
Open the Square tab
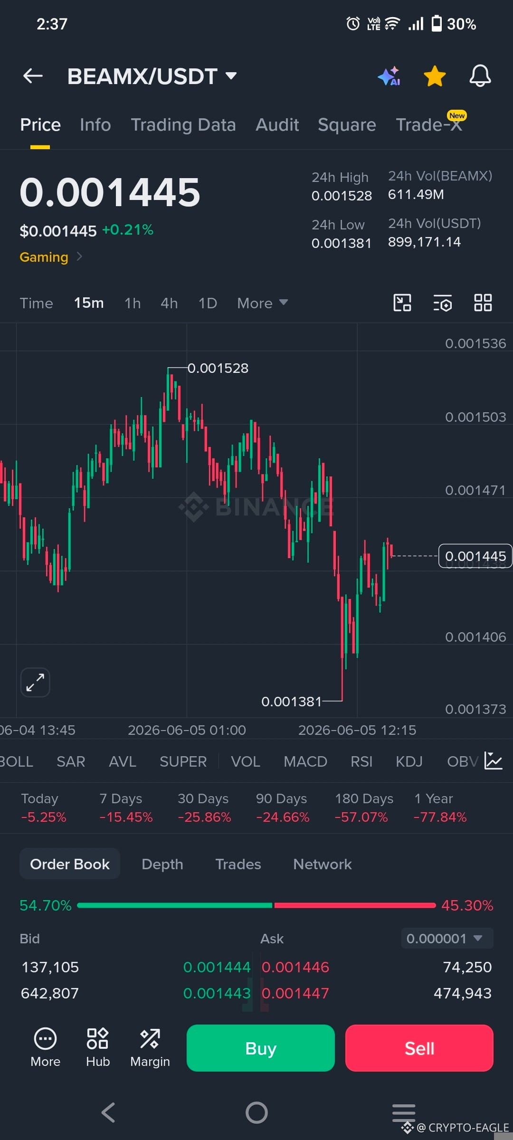click(347, 125)
